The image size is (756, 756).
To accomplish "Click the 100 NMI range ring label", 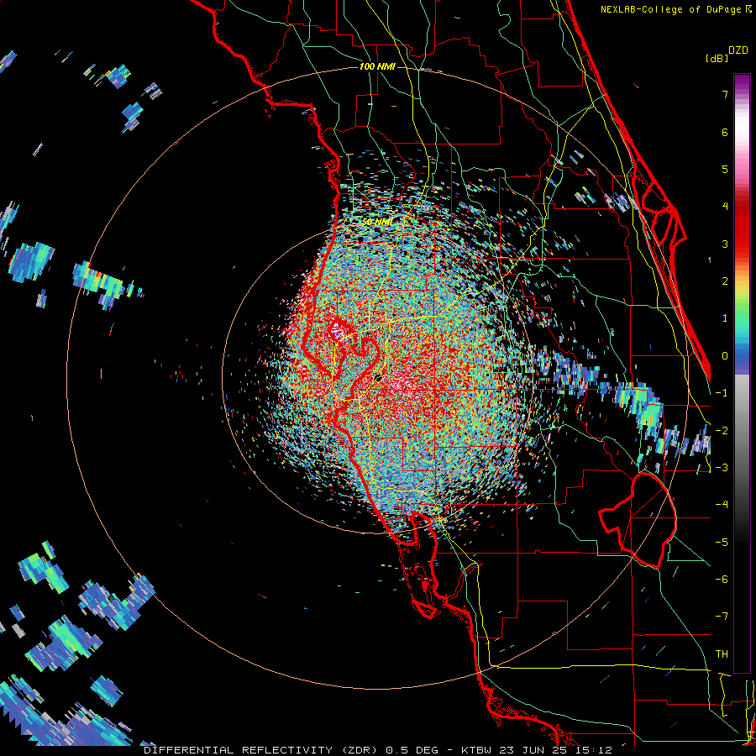I will (377, 66).
